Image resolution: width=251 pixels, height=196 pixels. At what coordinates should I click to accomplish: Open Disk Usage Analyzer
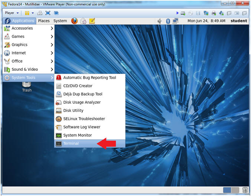point(90,102)
